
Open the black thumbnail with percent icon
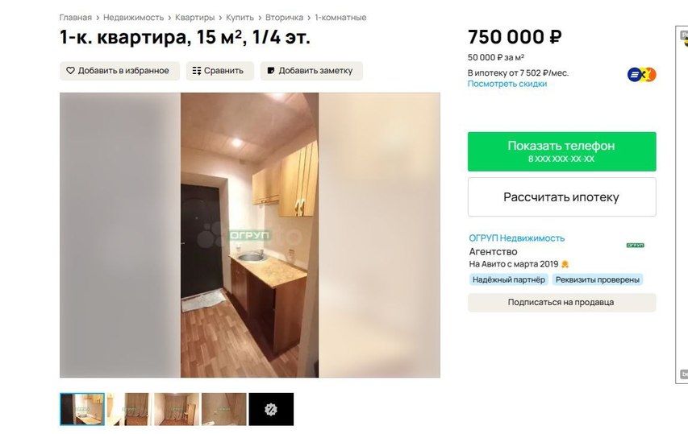[271, 409]
